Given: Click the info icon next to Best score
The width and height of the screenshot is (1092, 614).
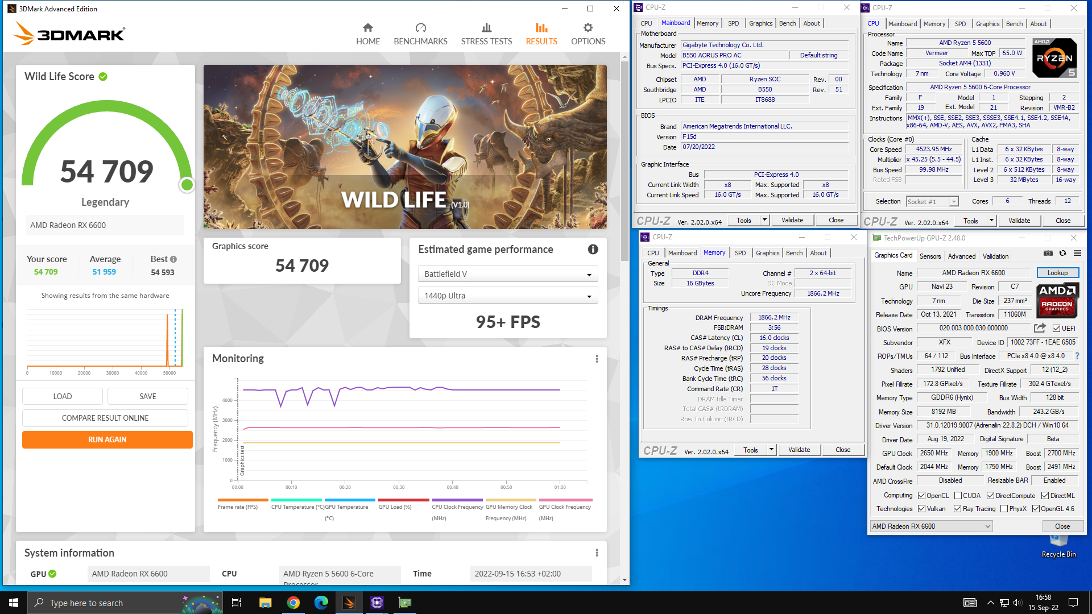Looking at the screenshot, I should point(173,259).
